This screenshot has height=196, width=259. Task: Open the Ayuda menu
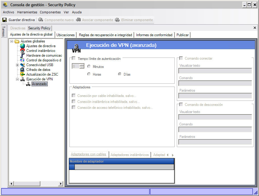(x=77, y=12)
